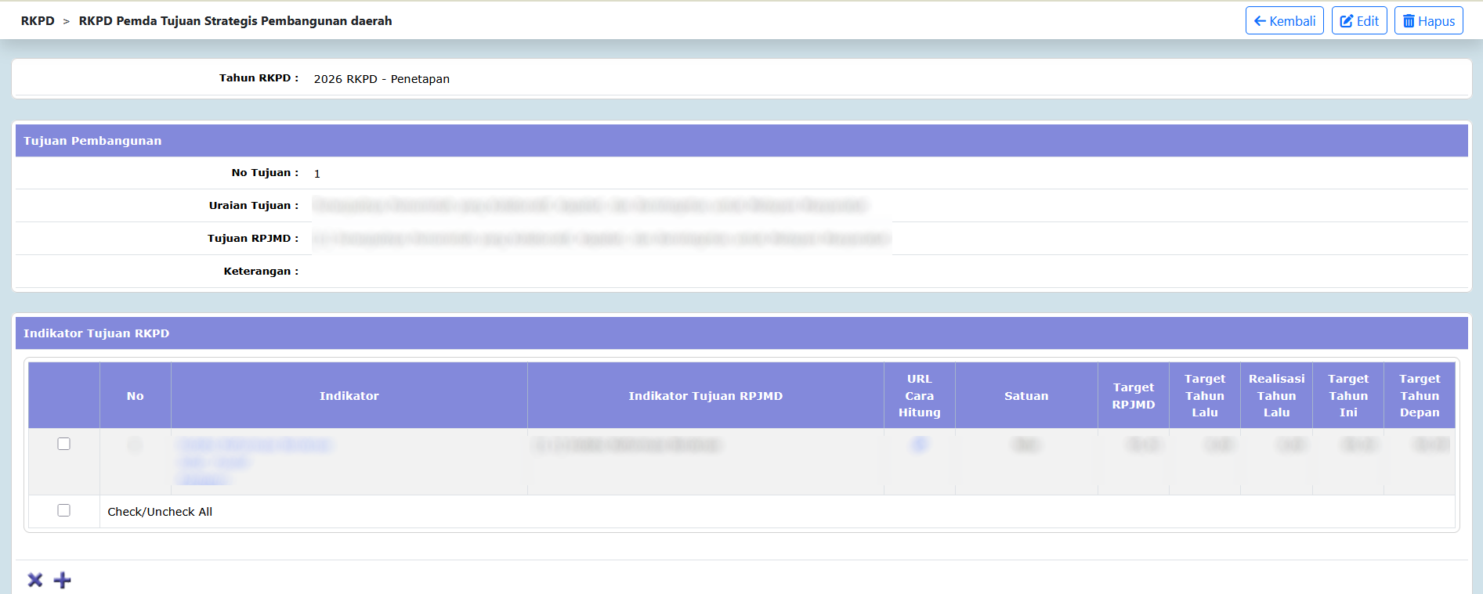Image resolution: width=1483 pixels, height=594 pixels.
Task: Go to RKPD in the breadcrumb
Action: tap(38, 21)
